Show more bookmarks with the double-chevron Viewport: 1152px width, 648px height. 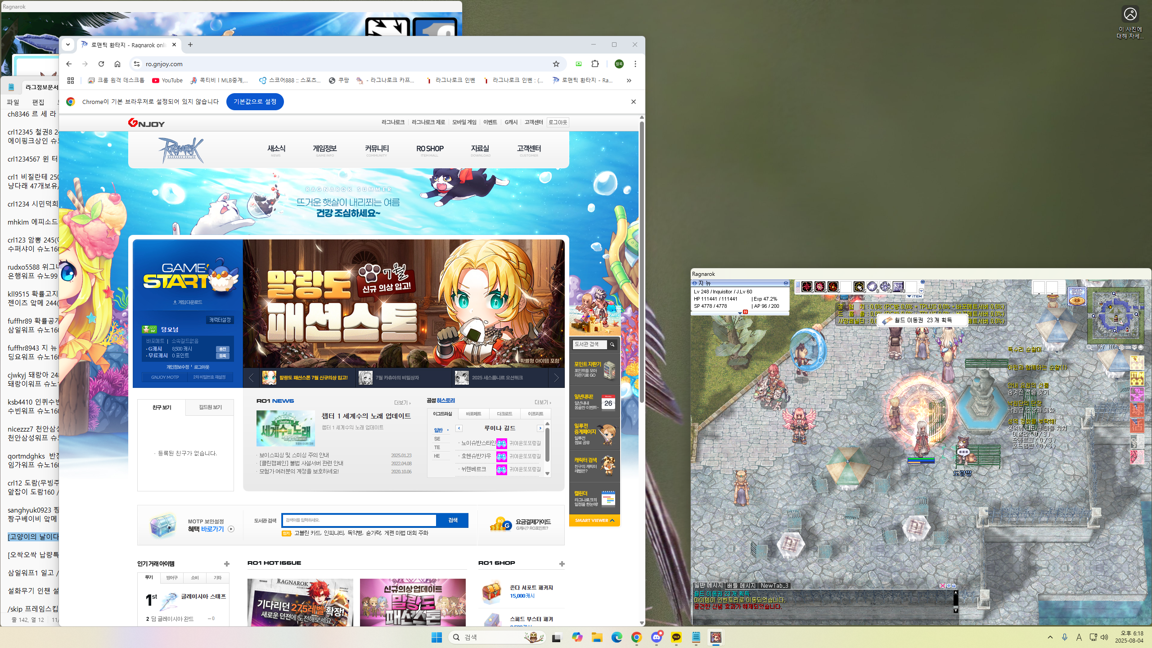(x=629, y=80)
